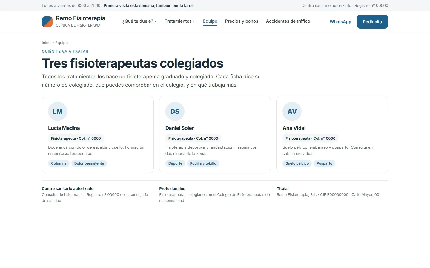Click the CIF B00000000 footer text

point(334,195)
